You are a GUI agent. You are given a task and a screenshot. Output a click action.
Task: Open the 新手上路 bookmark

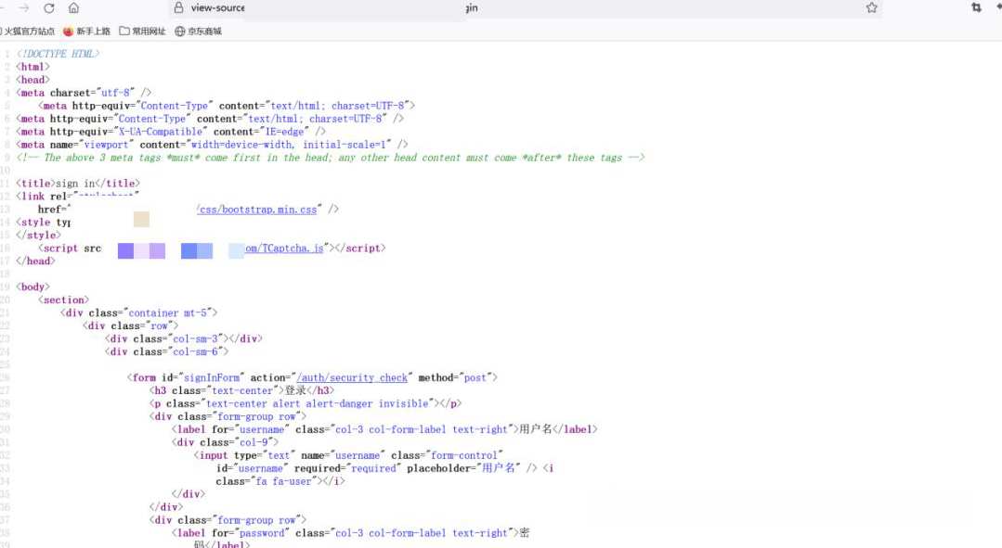pyautogui.click(x=87, y=32)
